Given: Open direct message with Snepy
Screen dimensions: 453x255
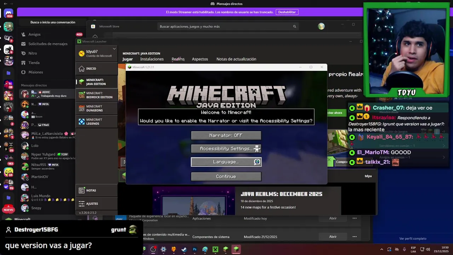Looking at the screenshot, I should pos(47,208).
